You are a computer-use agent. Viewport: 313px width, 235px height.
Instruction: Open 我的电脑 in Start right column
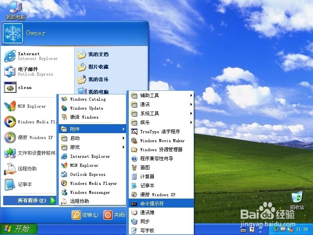tap(93, 92)
